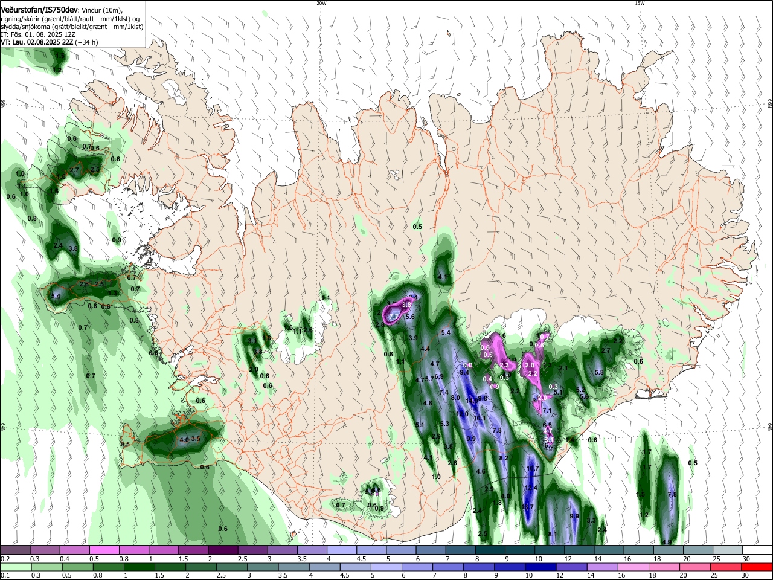Click the 'VT: Lau. 02.08.2025 22Z (+34 h)' line
The width and height of the screenshot is (773, 580).
click(50, 42)
